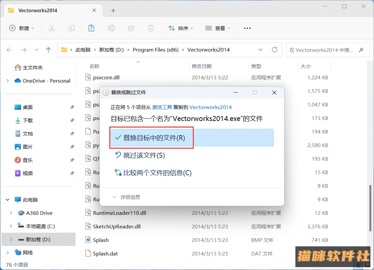Click the Rename icon in toolbar

pyautogui.click(x=111, y=28)
